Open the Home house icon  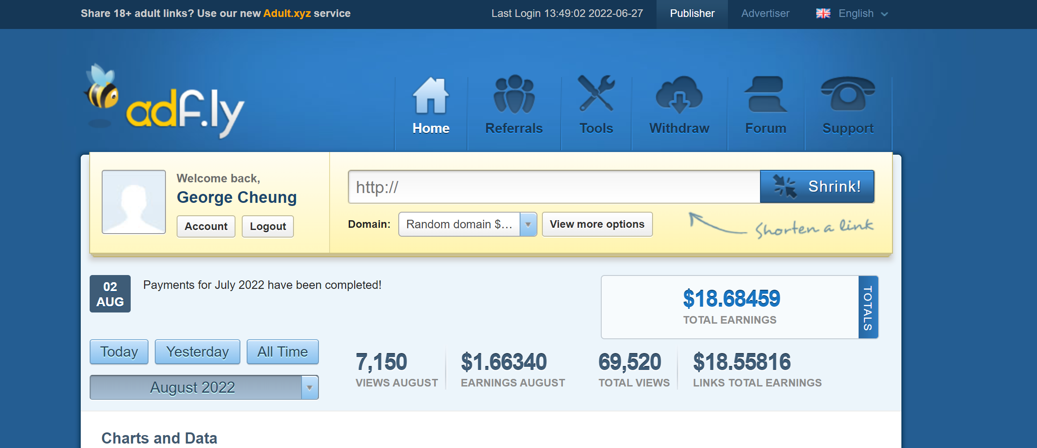click(431, 95)
